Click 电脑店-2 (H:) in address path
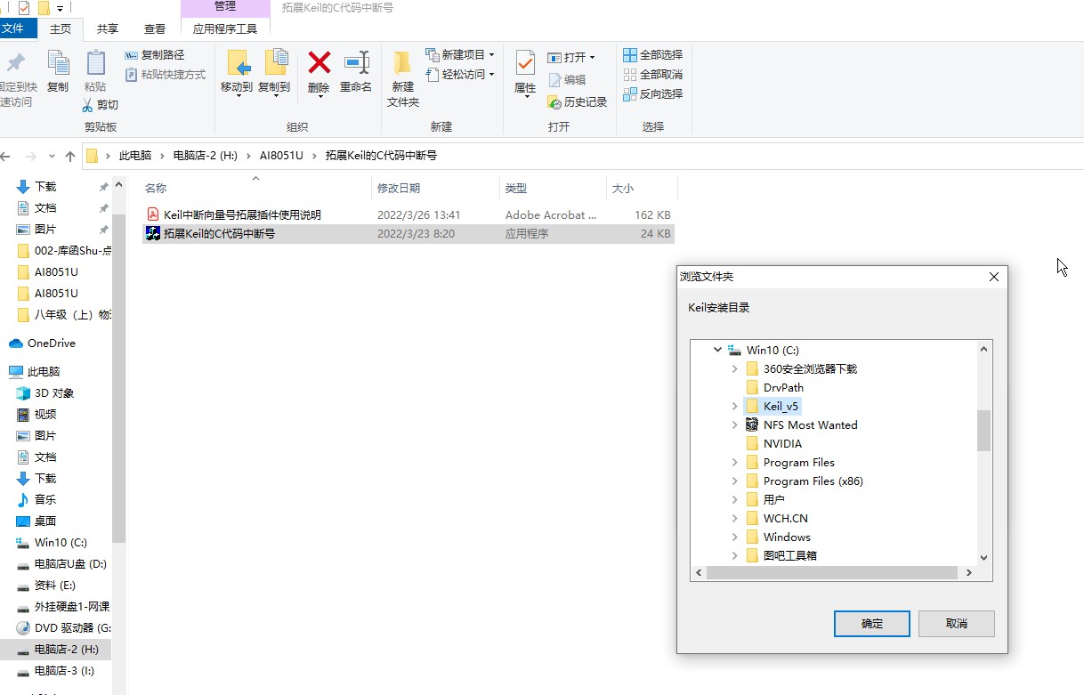 [206, 156]
